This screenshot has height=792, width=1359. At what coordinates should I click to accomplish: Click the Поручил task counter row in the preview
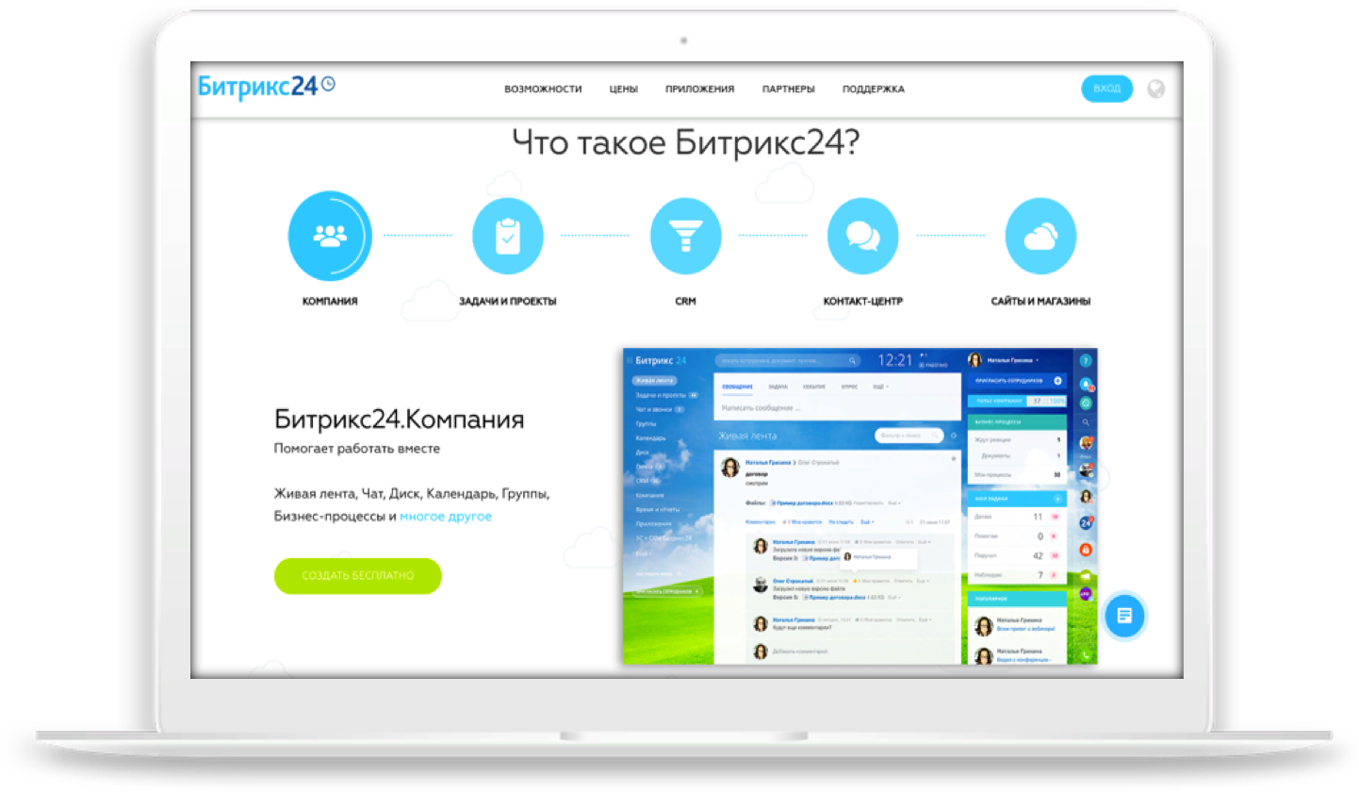pos(1017,555)
